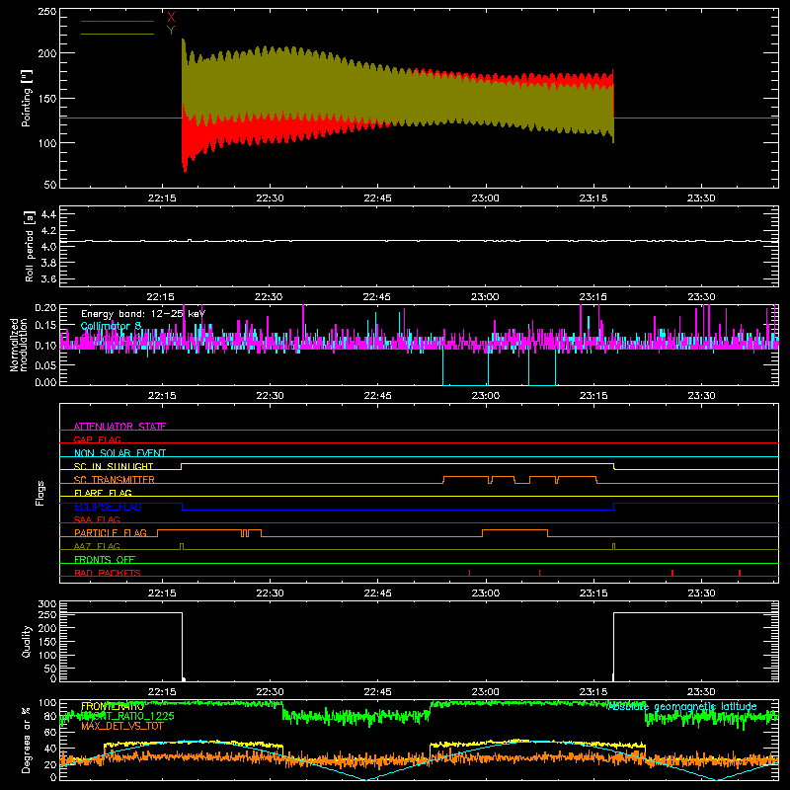Click 22:15 time label under Quality plot
The width and height of the screenshot is (790, 790).
(x=162, y=692)
